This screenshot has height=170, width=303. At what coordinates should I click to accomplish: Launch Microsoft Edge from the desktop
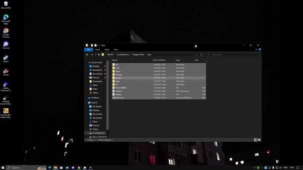tap(6, 19)
